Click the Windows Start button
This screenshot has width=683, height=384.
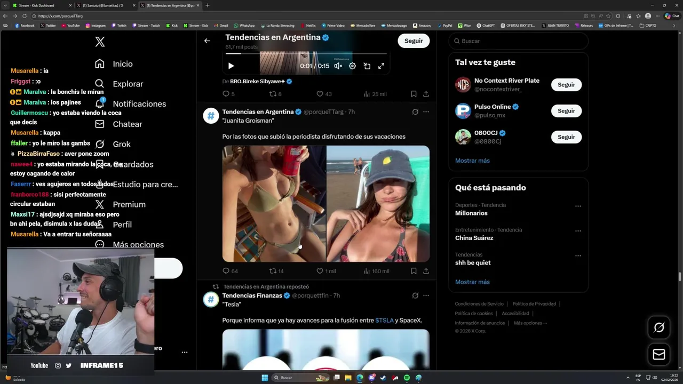265,378
